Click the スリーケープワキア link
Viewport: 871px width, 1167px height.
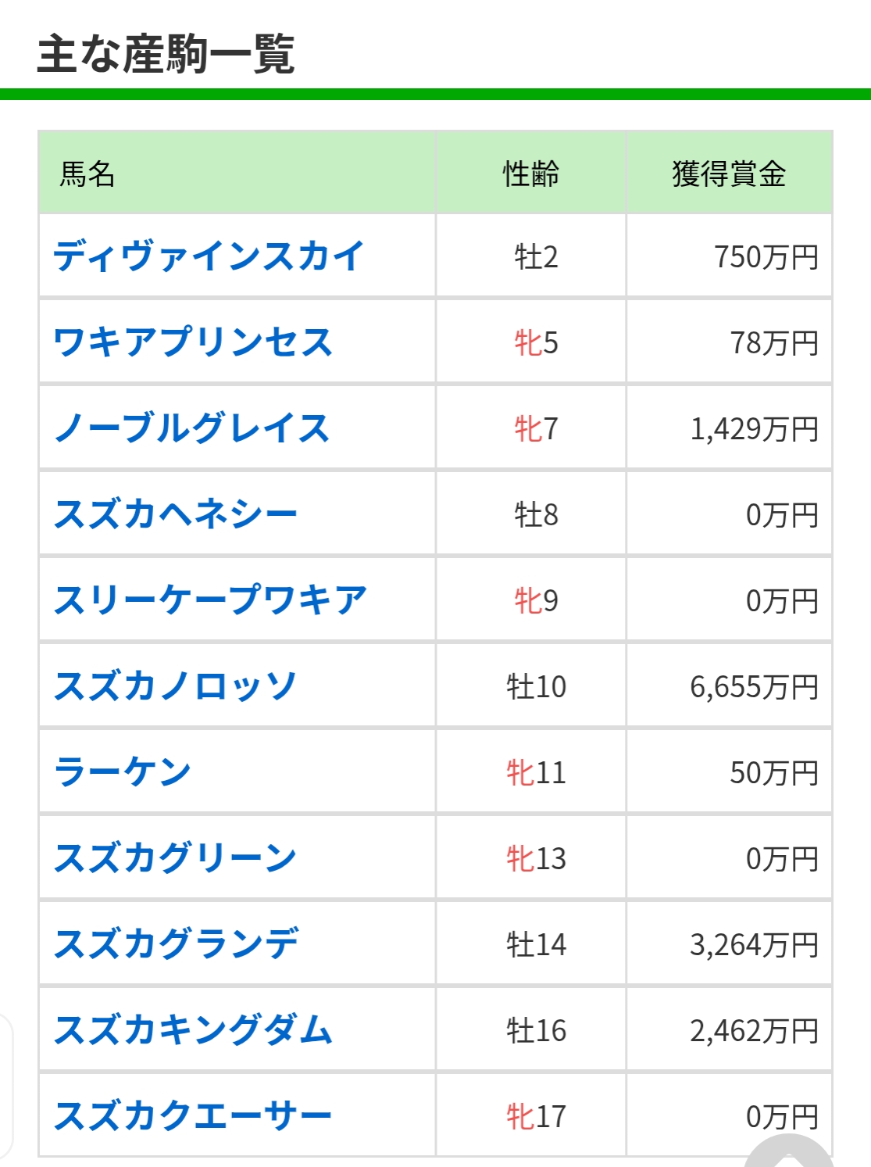coord(210,600)
